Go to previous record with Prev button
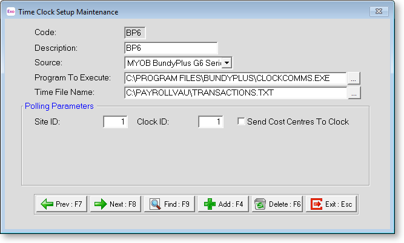The width and height of the screenshot is (404, 243). (62, 204)
